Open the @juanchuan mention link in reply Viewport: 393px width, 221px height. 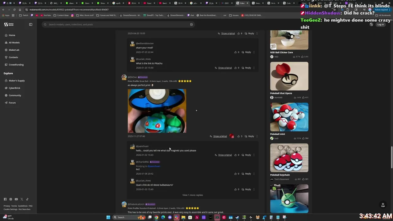click(x=154, y=166)
